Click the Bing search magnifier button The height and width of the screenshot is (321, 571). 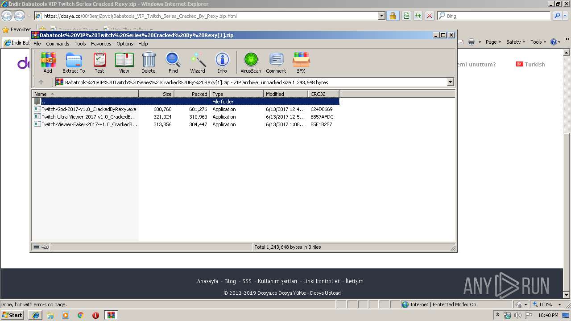tap(557, 16)
